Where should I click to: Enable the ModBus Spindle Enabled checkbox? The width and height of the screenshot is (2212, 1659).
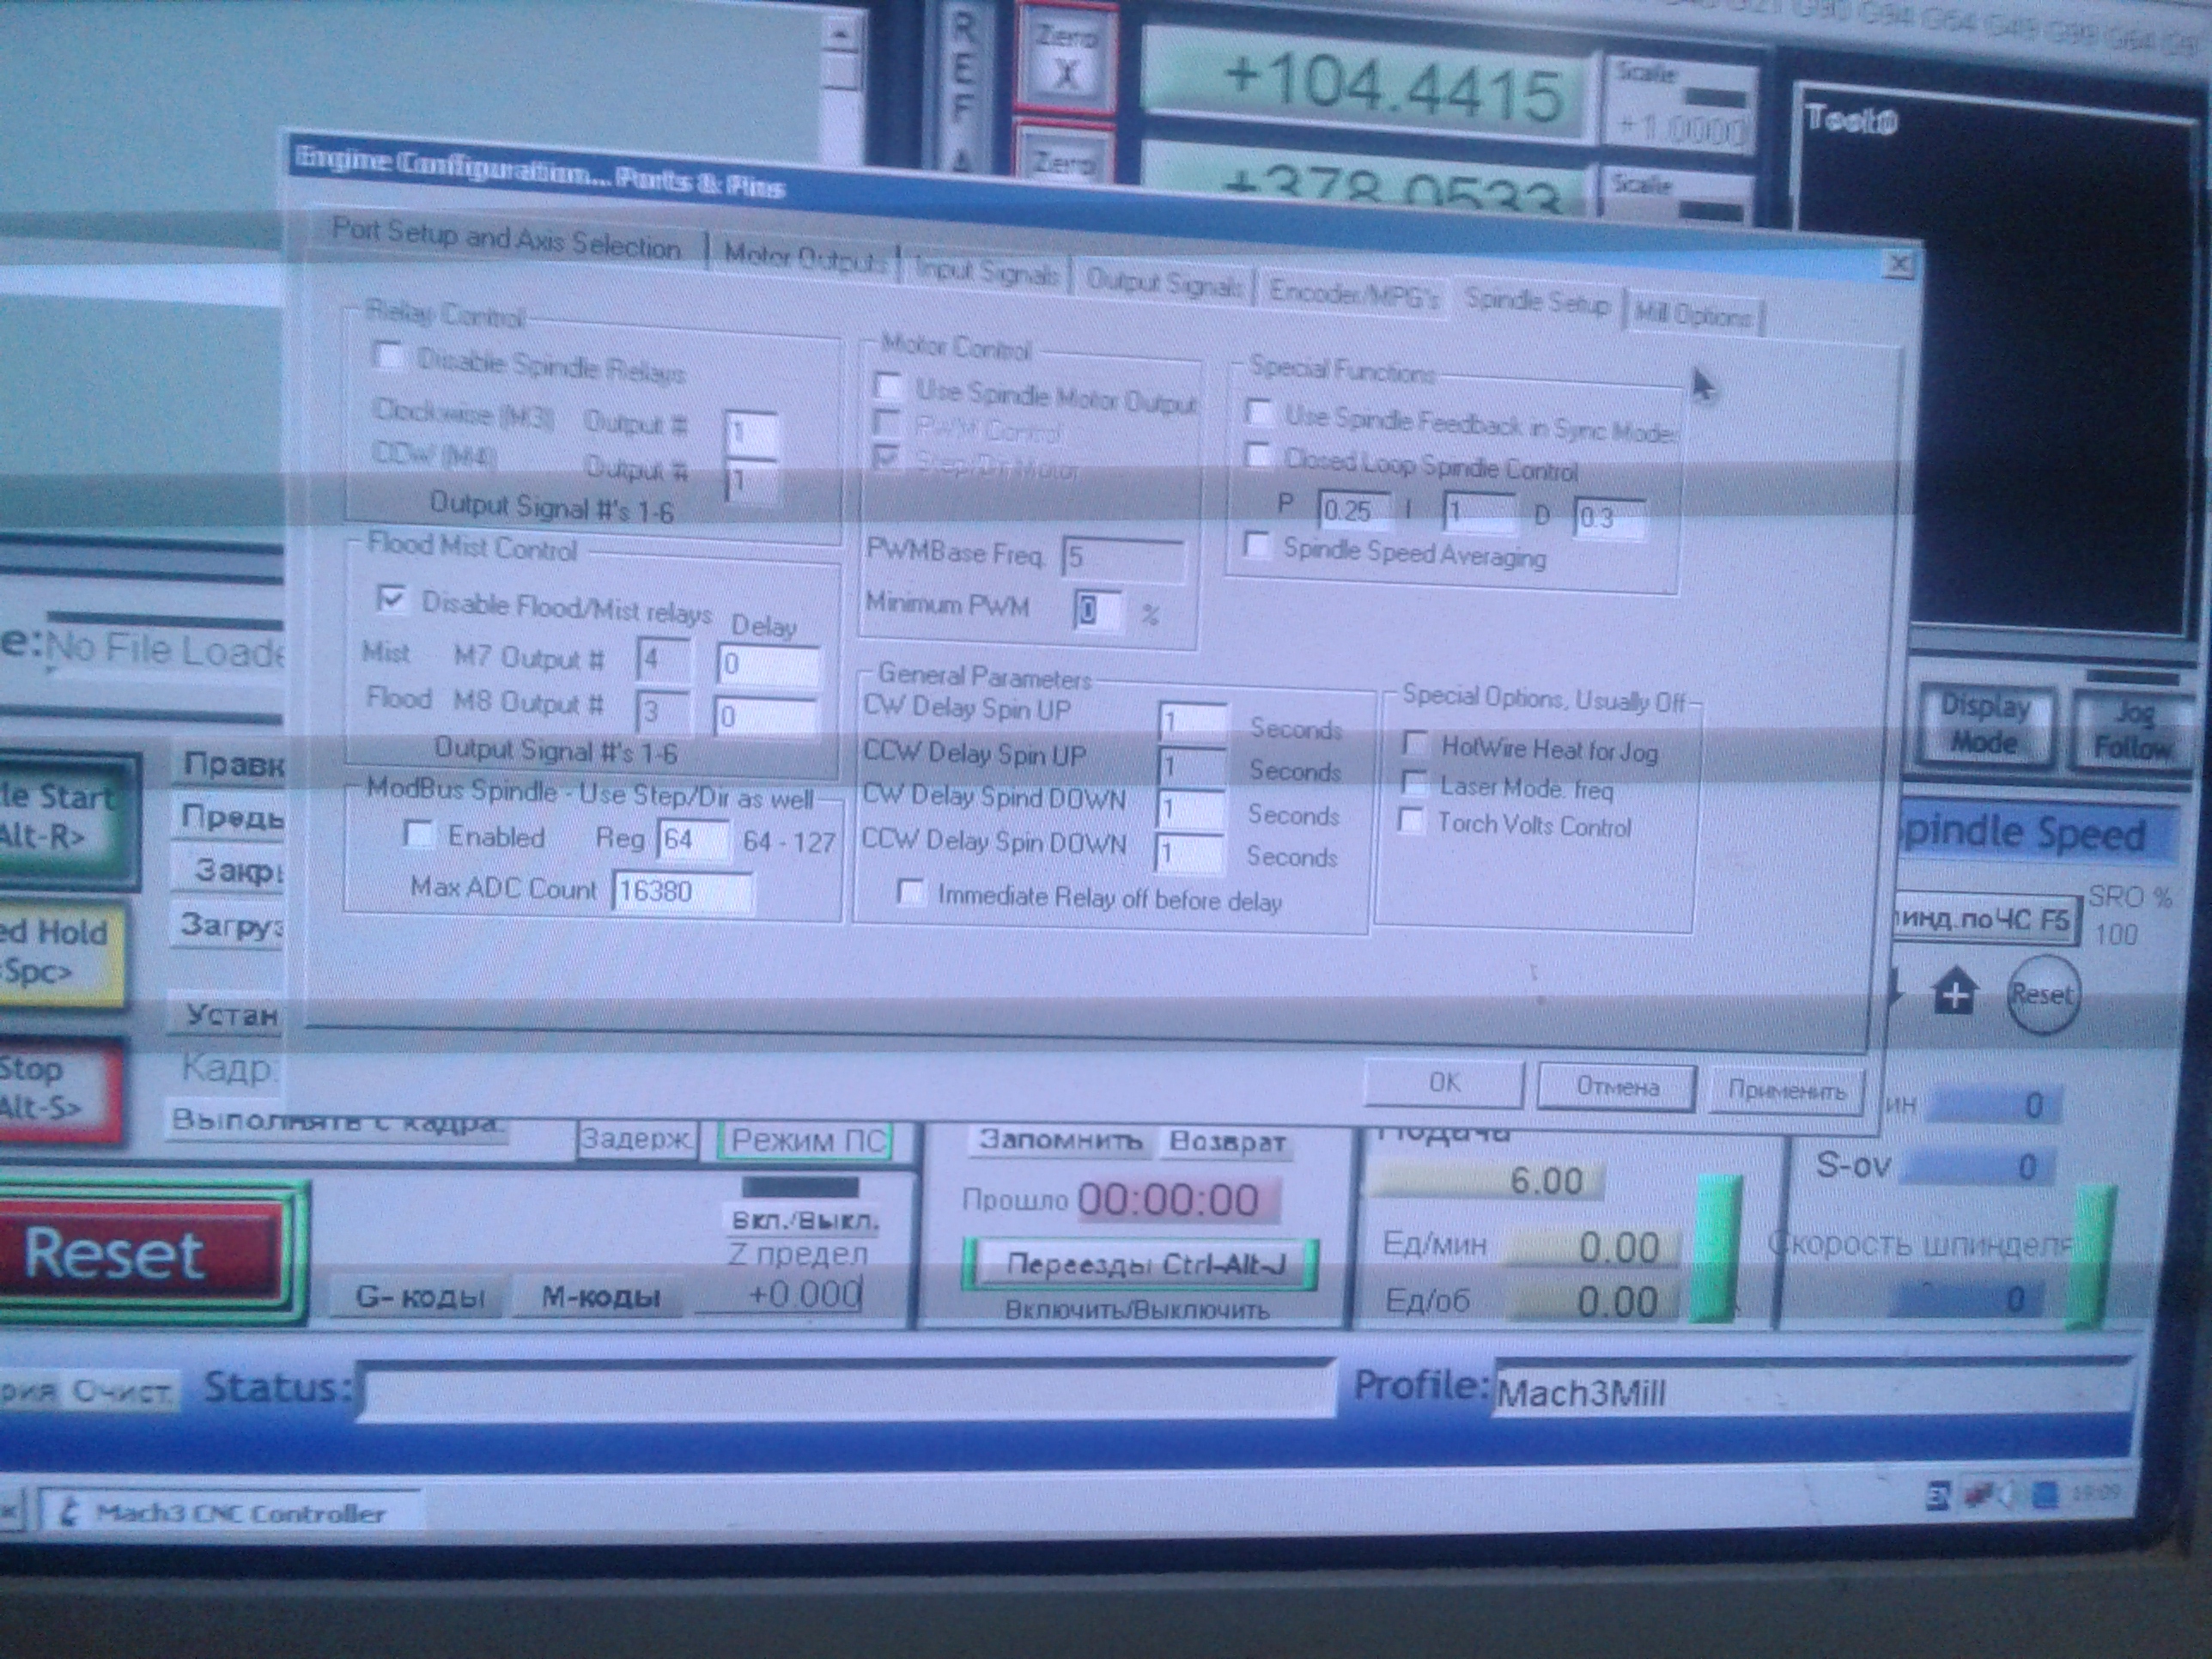tap(418, 833)
